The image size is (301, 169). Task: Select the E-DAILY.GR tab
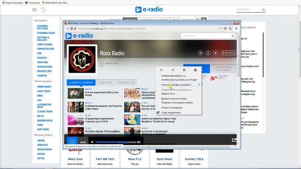[105, 83]
